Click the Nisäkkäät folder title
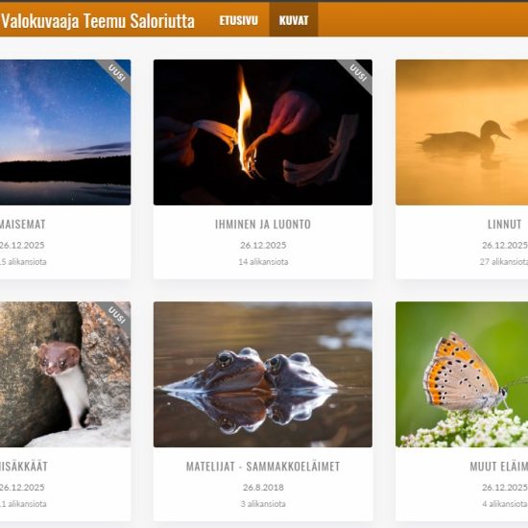Viewport: 528px width, 528px height. point(24,467)
